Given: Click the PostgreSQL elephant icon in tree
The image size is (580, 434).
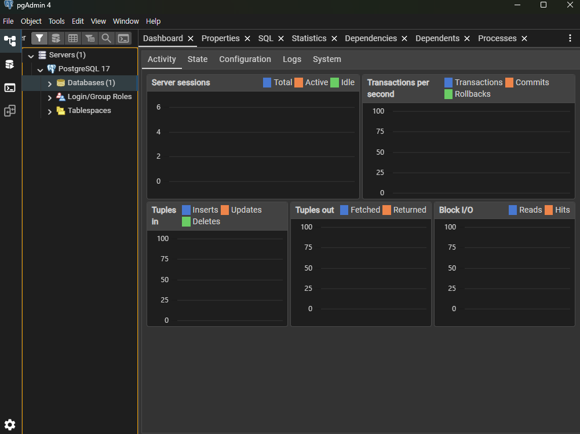Looking at the screenshot, I should 52,69.
